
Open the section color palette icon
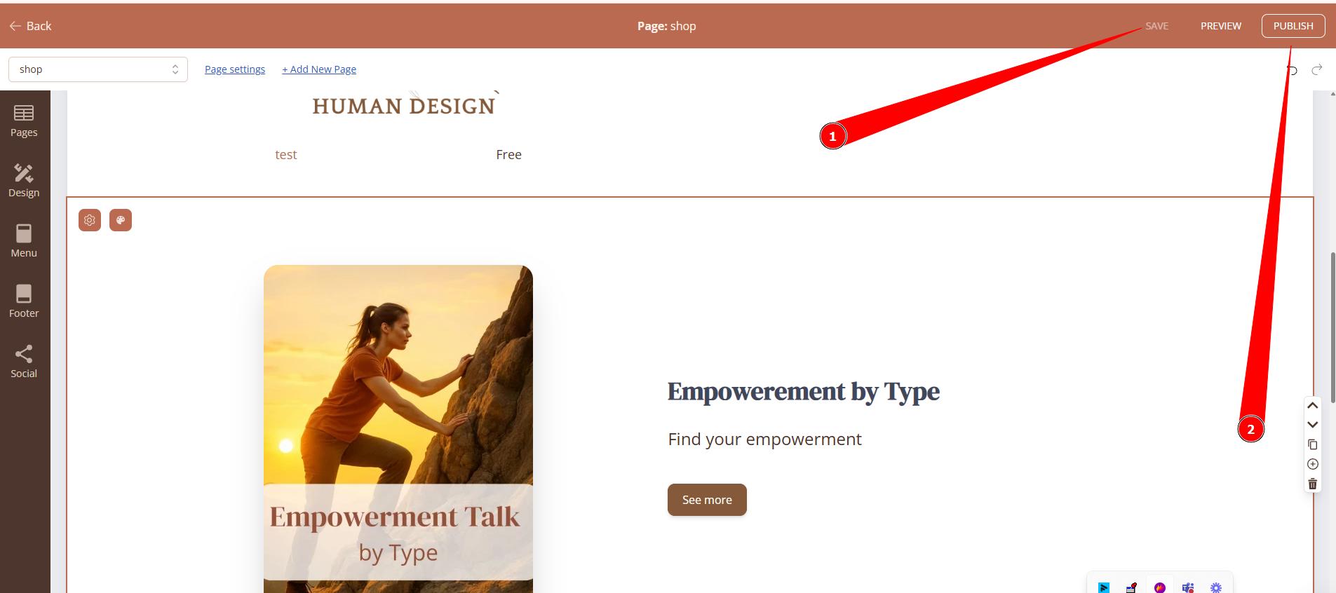pyautogui.click(x=121, y=220)
